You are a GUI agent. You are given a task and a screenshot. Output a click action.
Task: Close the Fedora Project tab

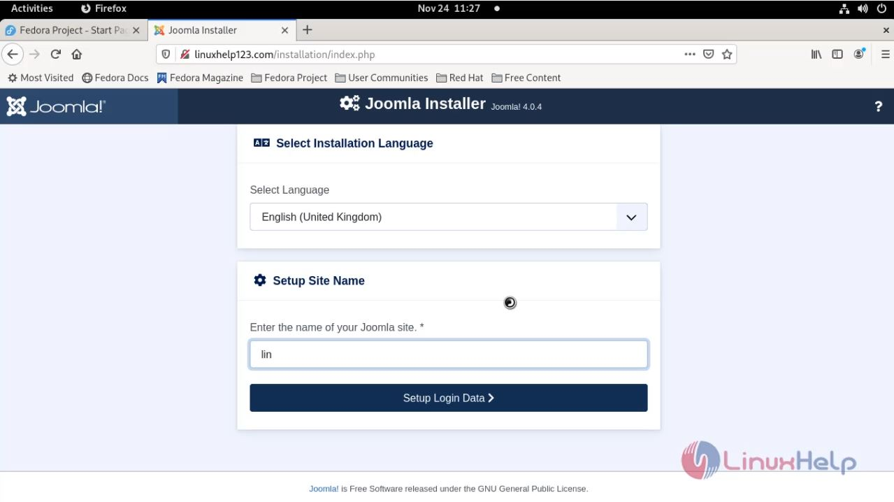tap(136, 30)
